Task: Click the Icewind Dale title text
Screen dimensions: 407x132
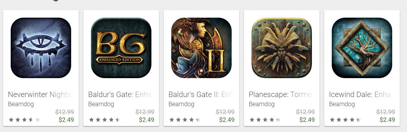Action: 360,95
